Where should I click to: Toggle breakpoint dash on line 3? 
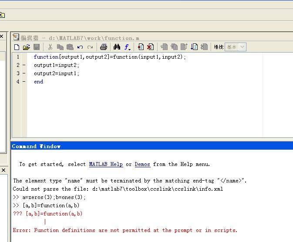(24, 73)
